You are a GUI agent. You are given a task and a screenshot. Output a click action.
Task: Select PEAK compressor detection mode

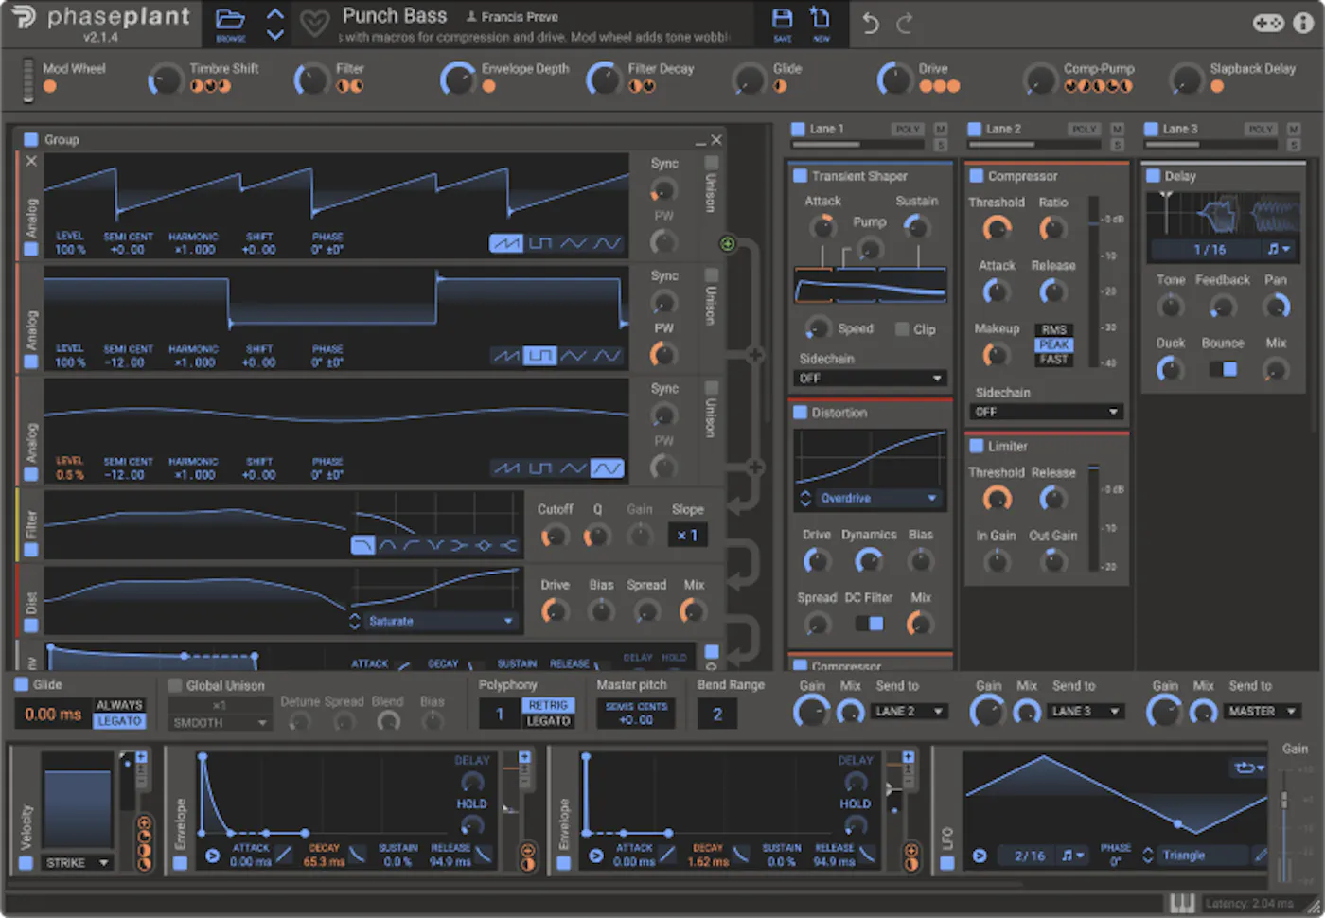point(1053,344)
